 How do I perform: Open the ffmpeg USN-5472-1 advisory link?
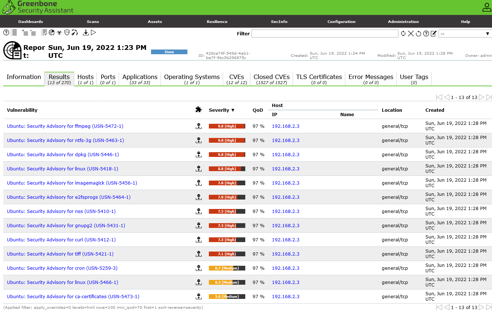65,126
